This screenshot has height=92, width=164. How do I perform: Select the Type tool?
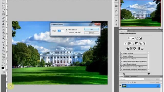(x=3, y=45)
